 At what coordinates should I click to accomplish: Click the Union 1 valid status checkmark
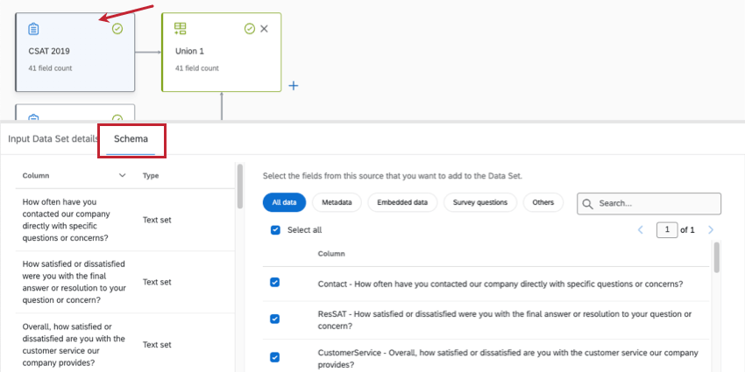tap(250, 29)
